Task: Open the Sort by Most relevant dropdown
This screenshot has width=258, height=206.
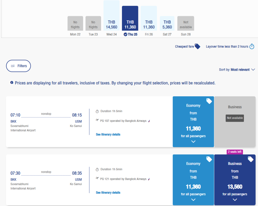Action: click(x=237, y=70)
